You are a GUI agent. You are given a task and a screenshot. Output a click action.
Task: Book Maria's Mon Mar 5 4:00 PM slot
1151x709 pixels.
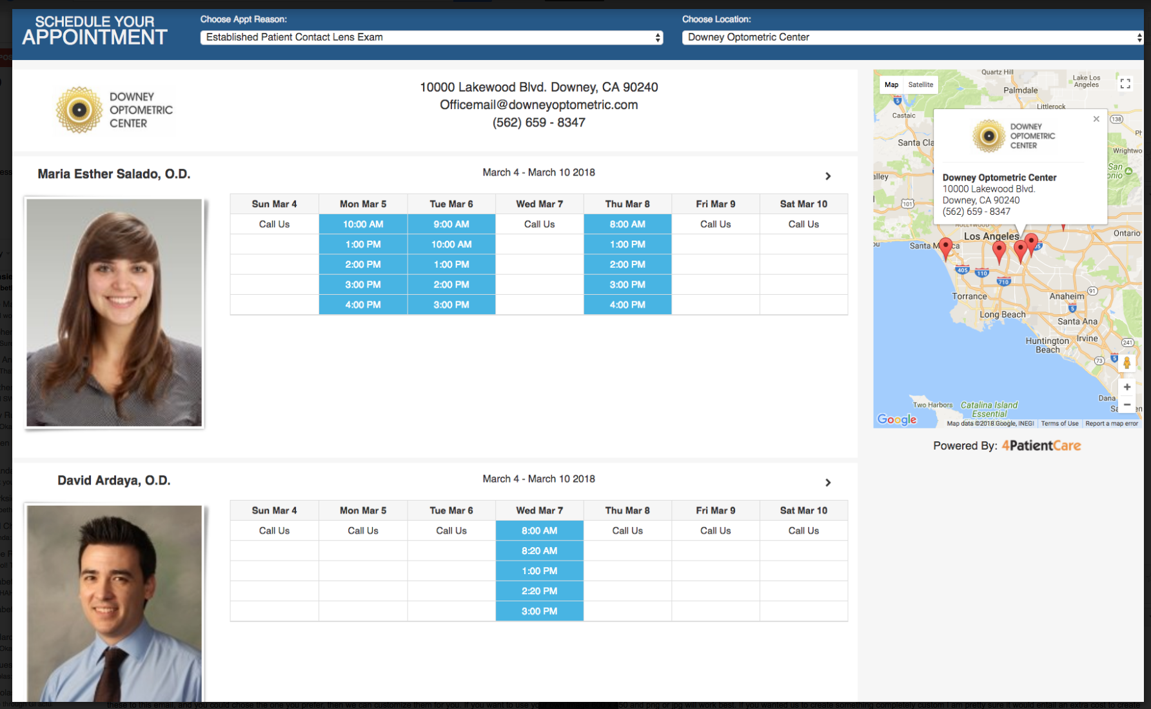(363, 305)
